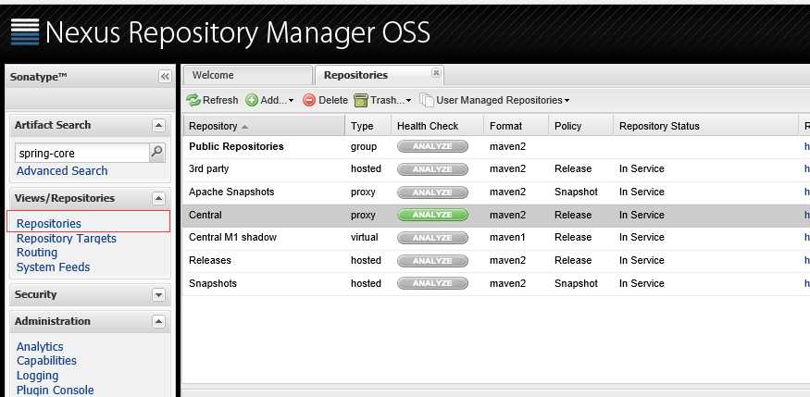Viewport: 810px width, 397px height.
Task: Open the Routing link
Action: tap(37, 253)
